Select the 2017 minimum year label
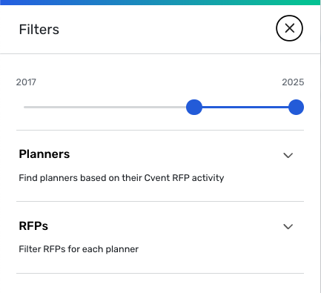This screenshot has width=321, height=293. 26,82
